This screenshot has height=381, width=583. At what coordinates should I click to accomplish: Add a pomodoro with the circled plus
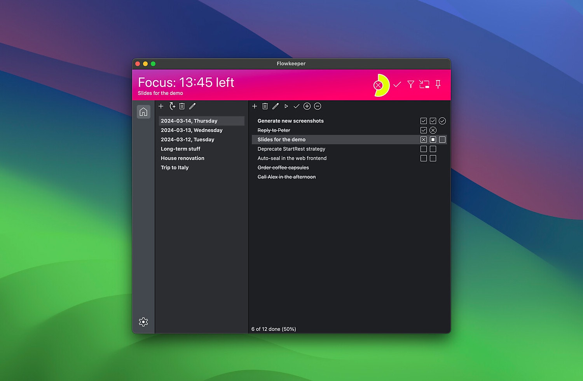pyautogui.click(x=307, y=106)
